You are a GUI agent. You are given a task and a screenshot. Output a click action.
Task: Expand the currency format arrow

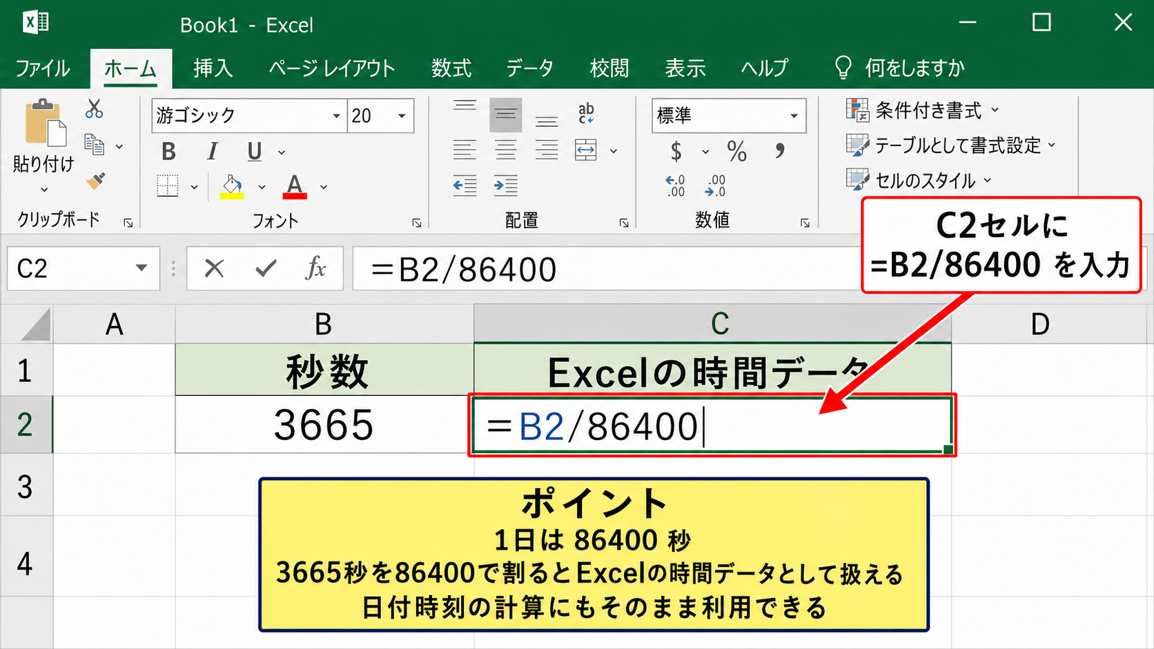coord(705,152)
